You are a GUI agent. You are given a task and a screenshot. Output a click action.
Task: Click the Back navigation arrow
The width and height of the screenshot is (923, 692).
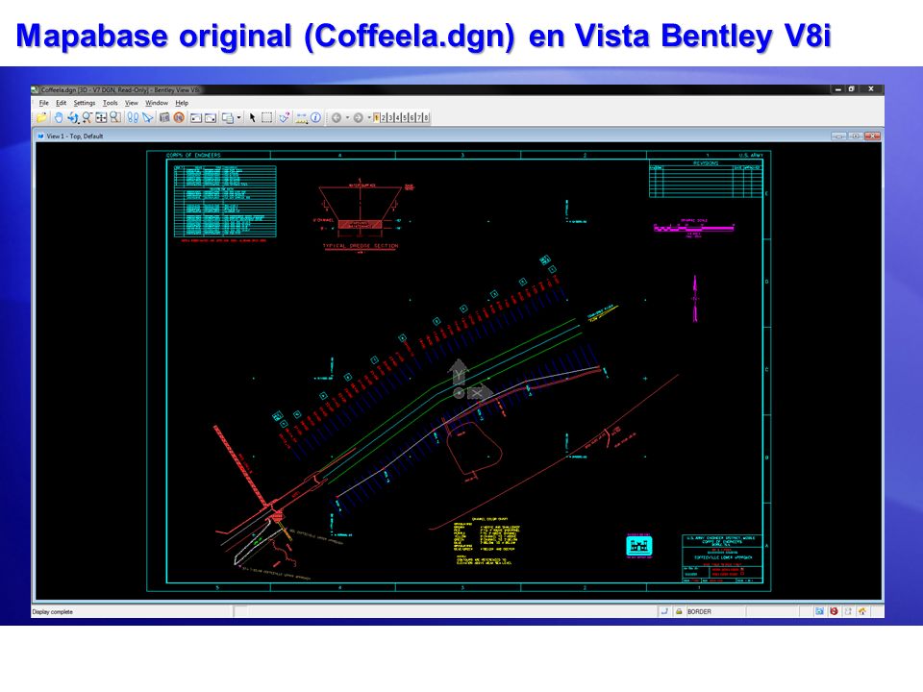[337, 117]
